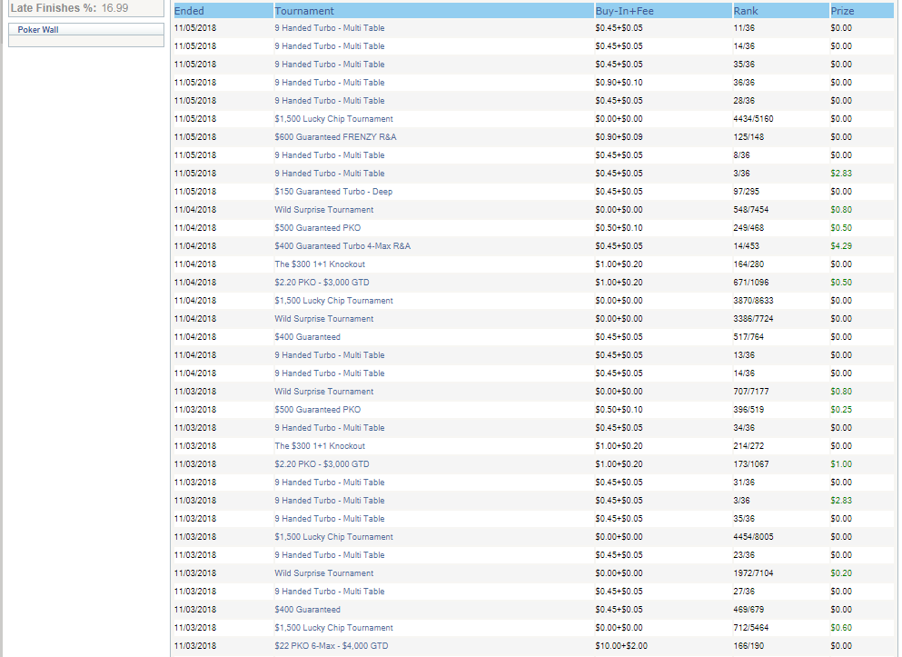Viewport: 902px width, 657px height.
Task: Open Wild Surprise Tournament ranked 3386/7724
Action: tap(324, 319)
